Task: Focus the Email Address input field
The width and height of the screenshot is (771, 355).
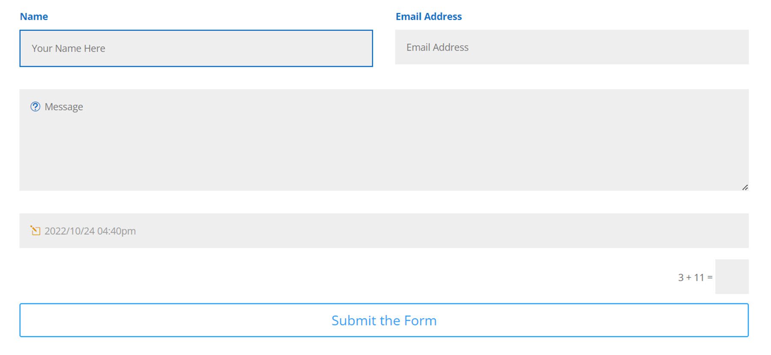Action: [x=571, y=47]
